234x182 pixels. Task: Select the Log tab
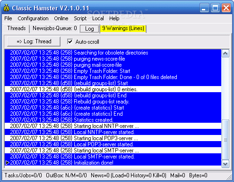[x=89, y=29]
